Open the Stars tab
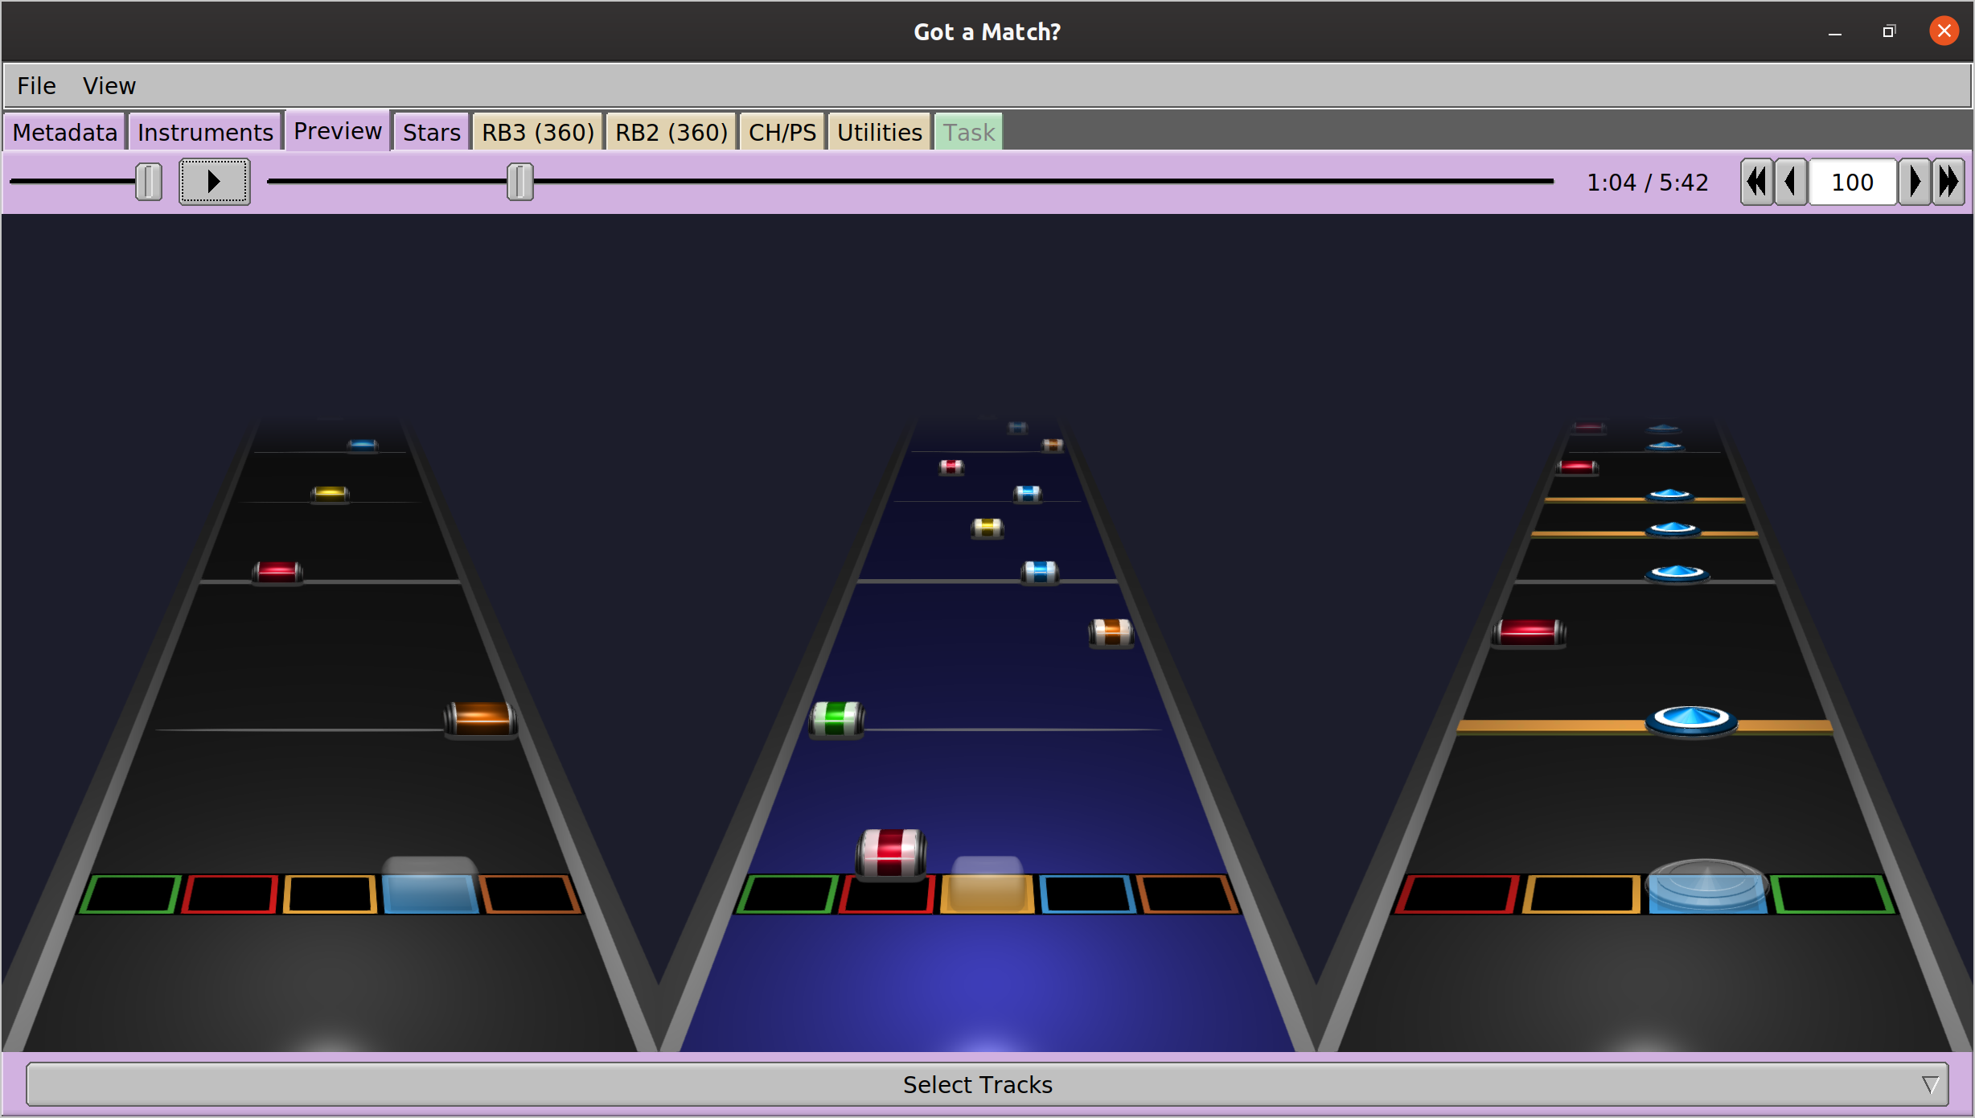This screenshot has width=1975, height=1118. (x=431, y=131)
